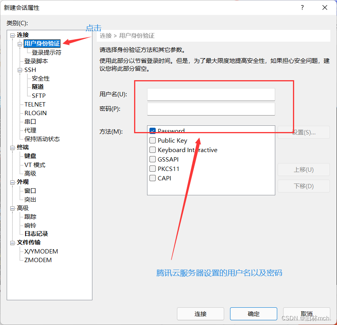Viewport: 337px width, 325px height.
Task: Select 高级 under 终端
Action: click(x=30, y=173)
